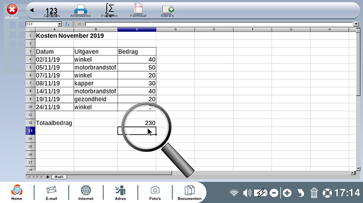Image resolution: width=363 pixels, height=203 pixels.
Task: Go to first sheet tab arrow
Action: pyautogui.click(x=29, y=177)
